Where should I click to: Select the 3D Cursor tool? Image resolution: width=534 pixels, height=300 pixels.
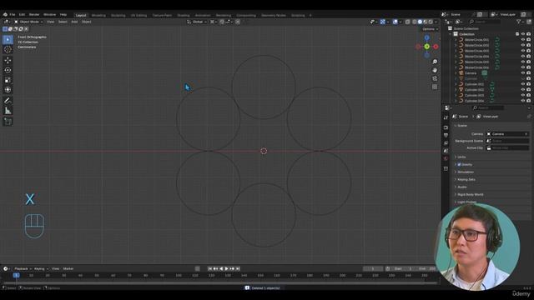(8, 50)
